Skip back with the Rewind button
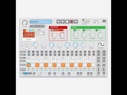This screenshot has height=95, width=127. click(x=58, y=22)
